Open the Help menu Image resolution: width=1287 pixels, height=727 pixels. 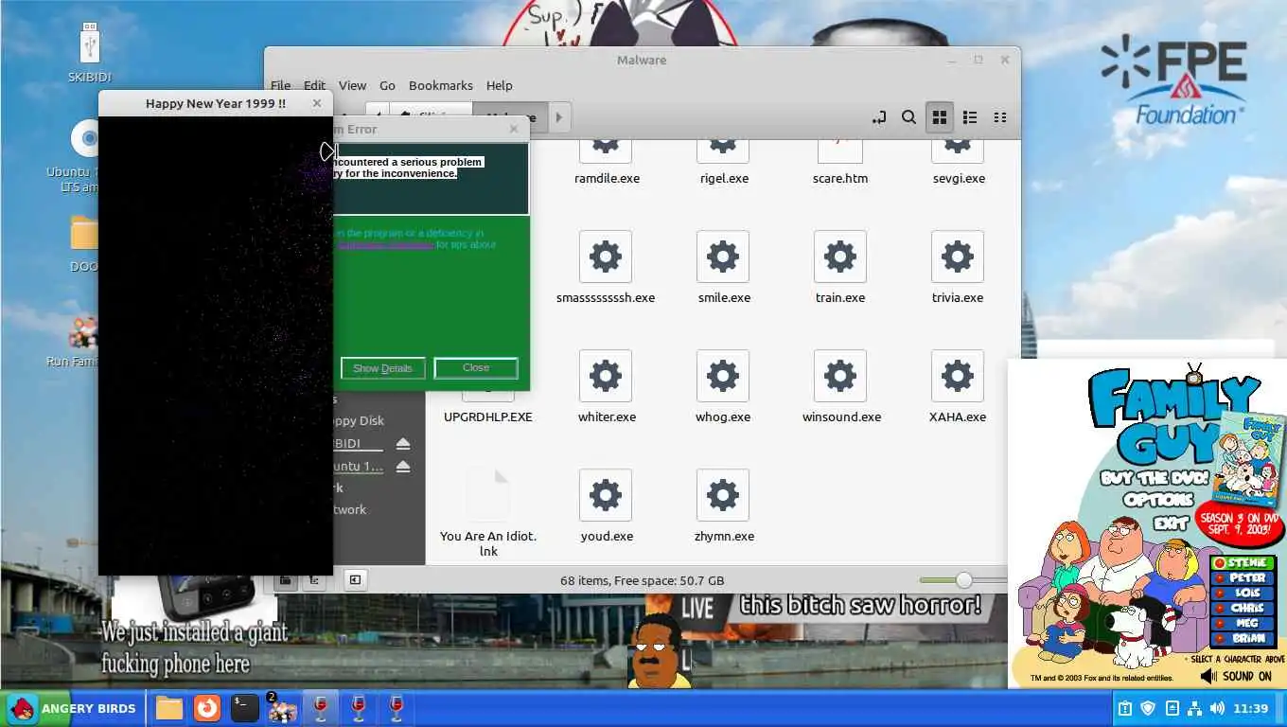pyautogui.click(x=499, y=85)
